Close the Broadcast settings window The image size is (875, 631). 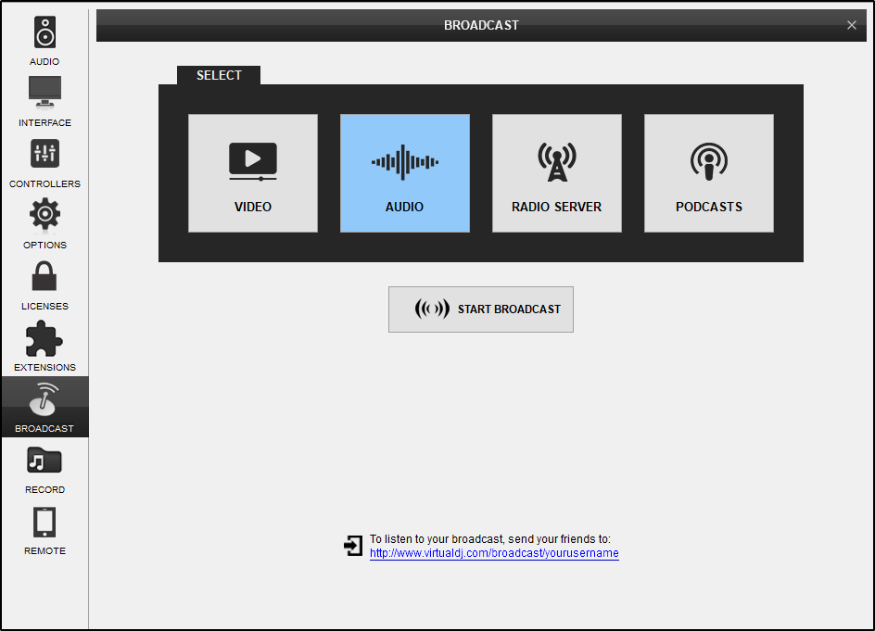click(851, 25)
